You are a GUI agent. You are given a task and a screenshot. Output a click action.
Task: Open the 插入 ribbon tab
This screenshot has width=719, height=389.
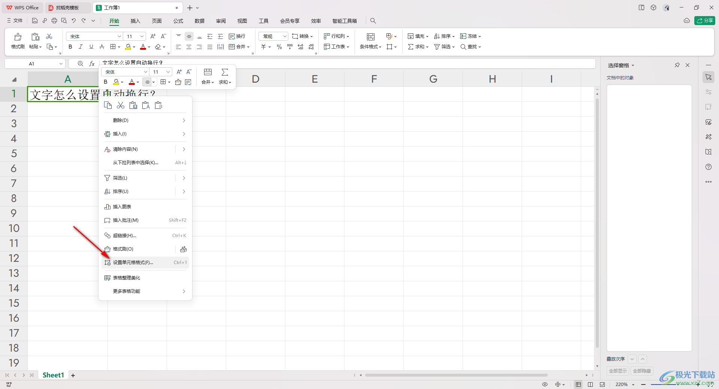(135, 21)
